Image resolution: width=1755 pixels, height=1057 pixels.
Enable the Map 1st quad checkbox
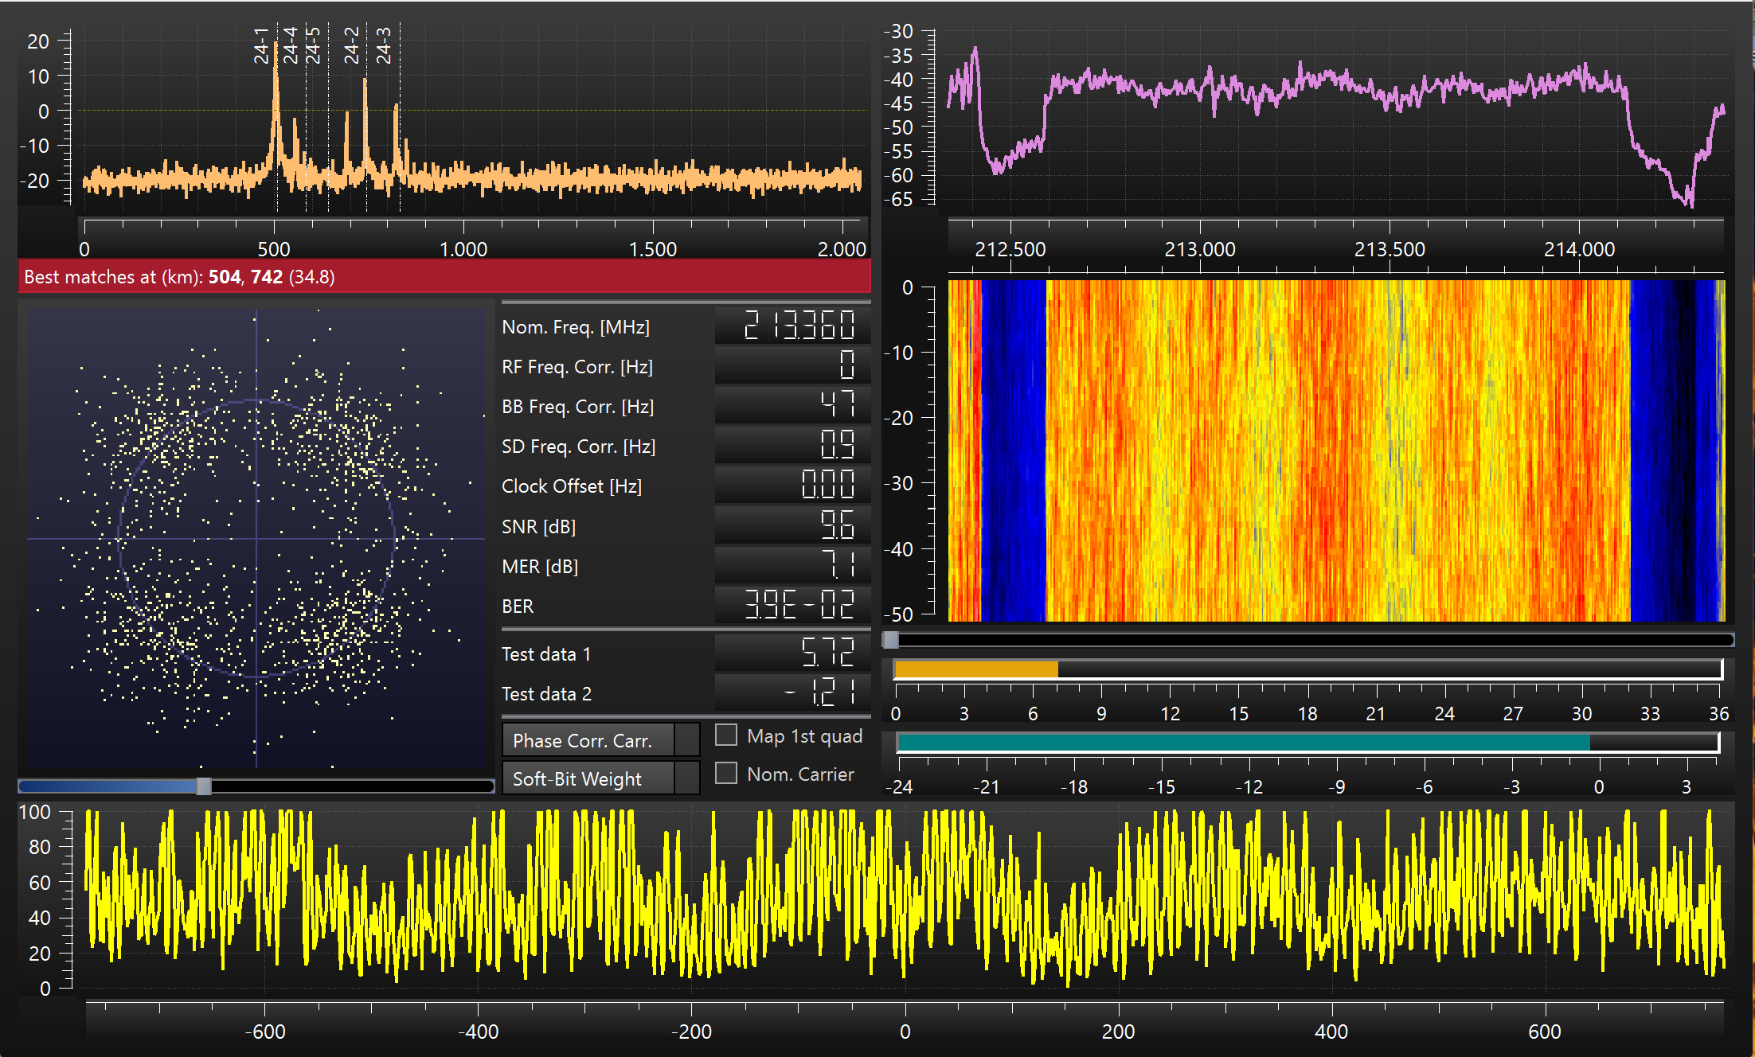click(725, 735)
